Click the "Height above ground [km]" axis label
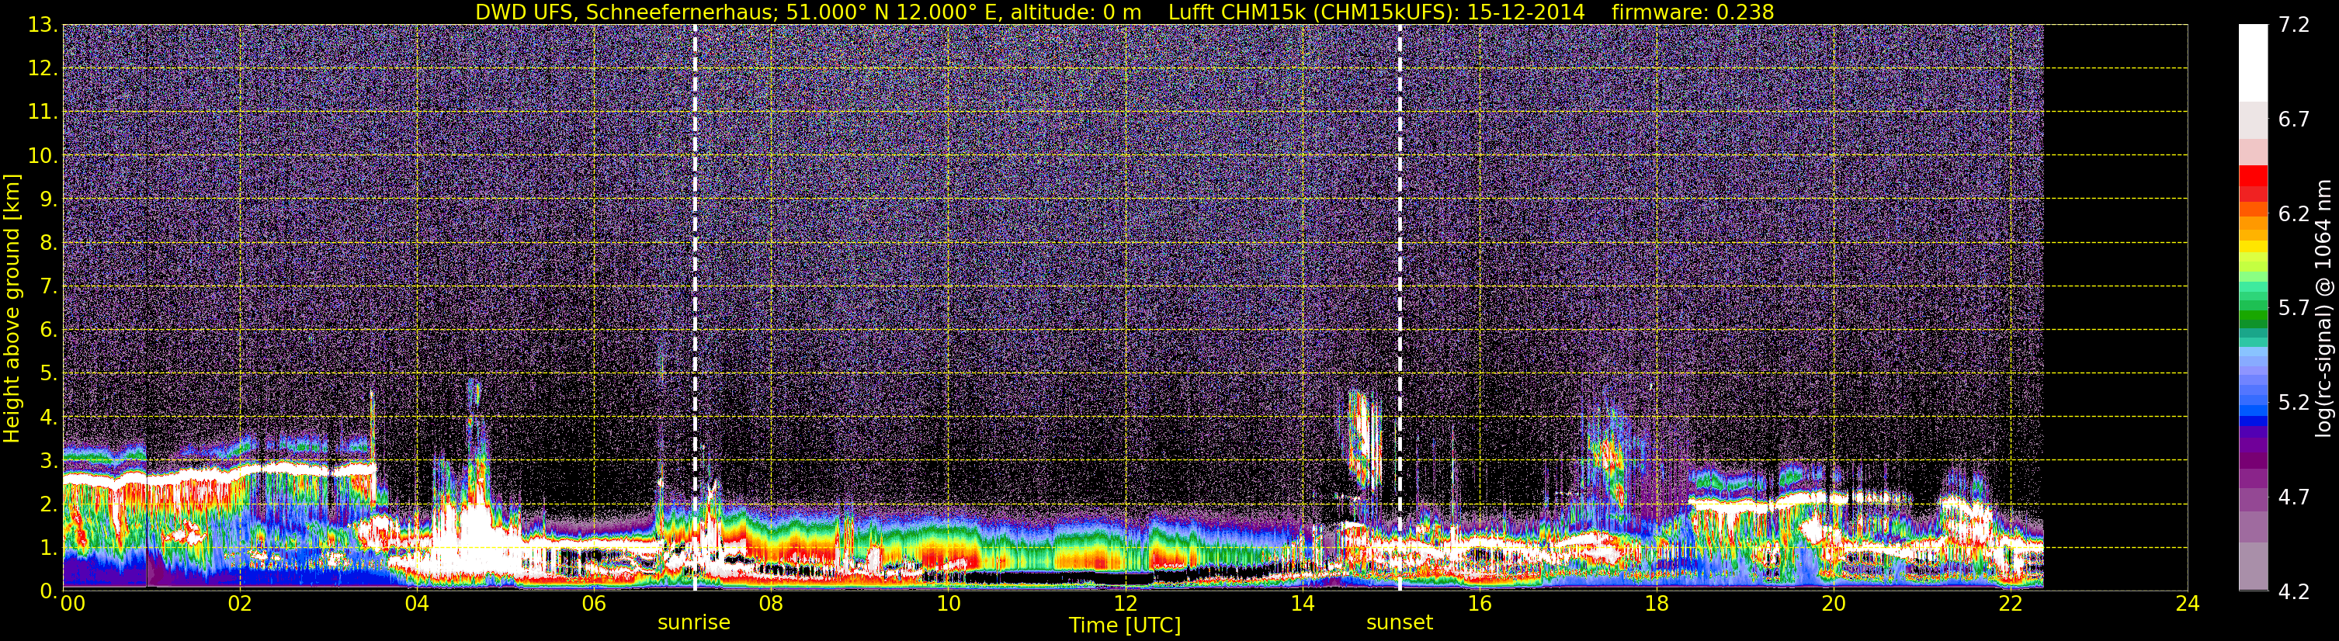Image resolution: width=2339 pixels, height=641 pixels. [x=12, y=309]
